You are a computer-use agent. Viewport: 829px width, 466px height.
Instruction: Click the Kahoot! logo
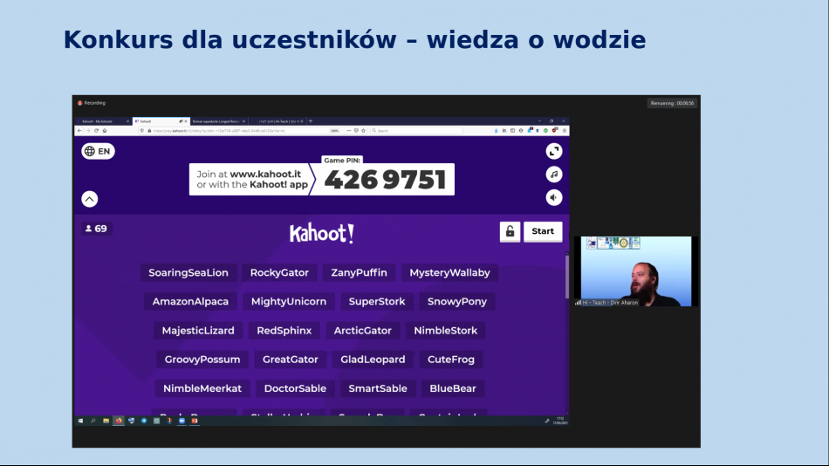click(x=321, y=233)
